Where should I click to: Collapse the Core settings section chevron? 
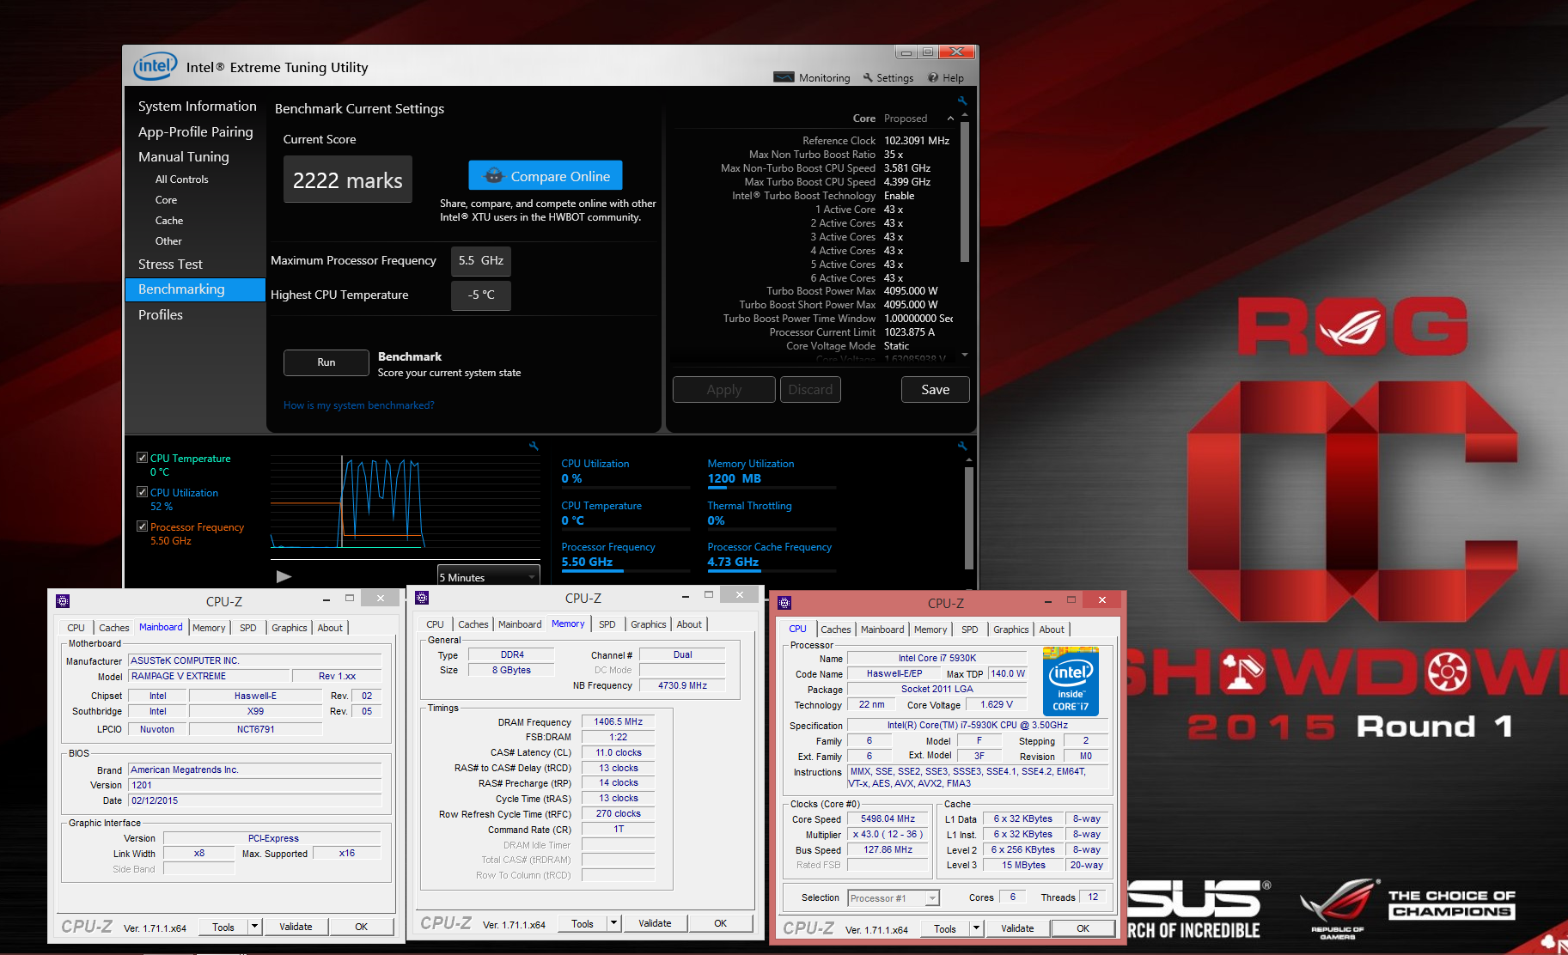pyautogui.click(x=950, y=119)
